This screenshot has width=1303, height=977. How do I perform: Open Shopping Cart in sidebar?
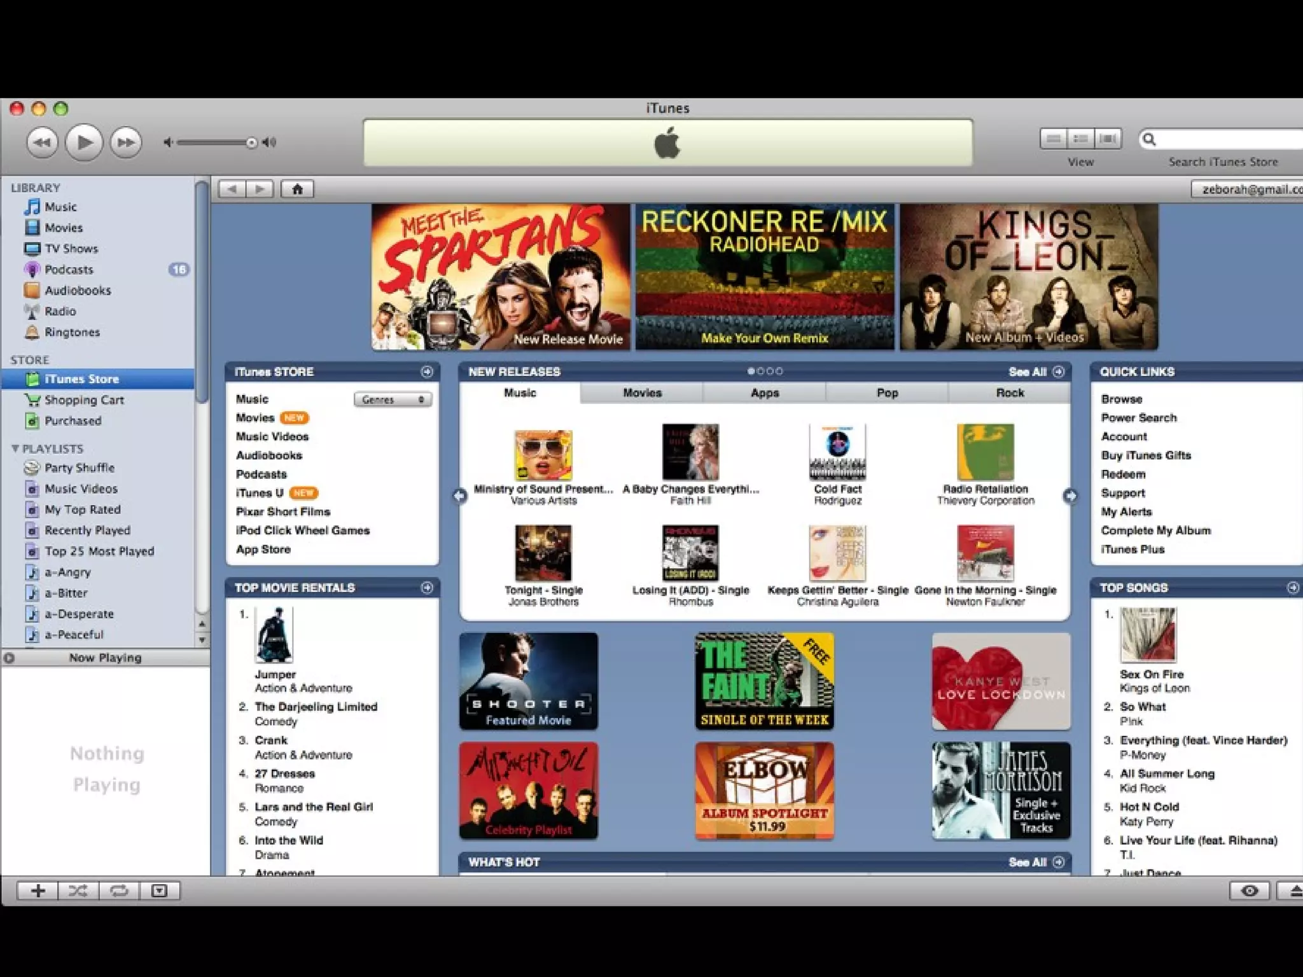84,400
